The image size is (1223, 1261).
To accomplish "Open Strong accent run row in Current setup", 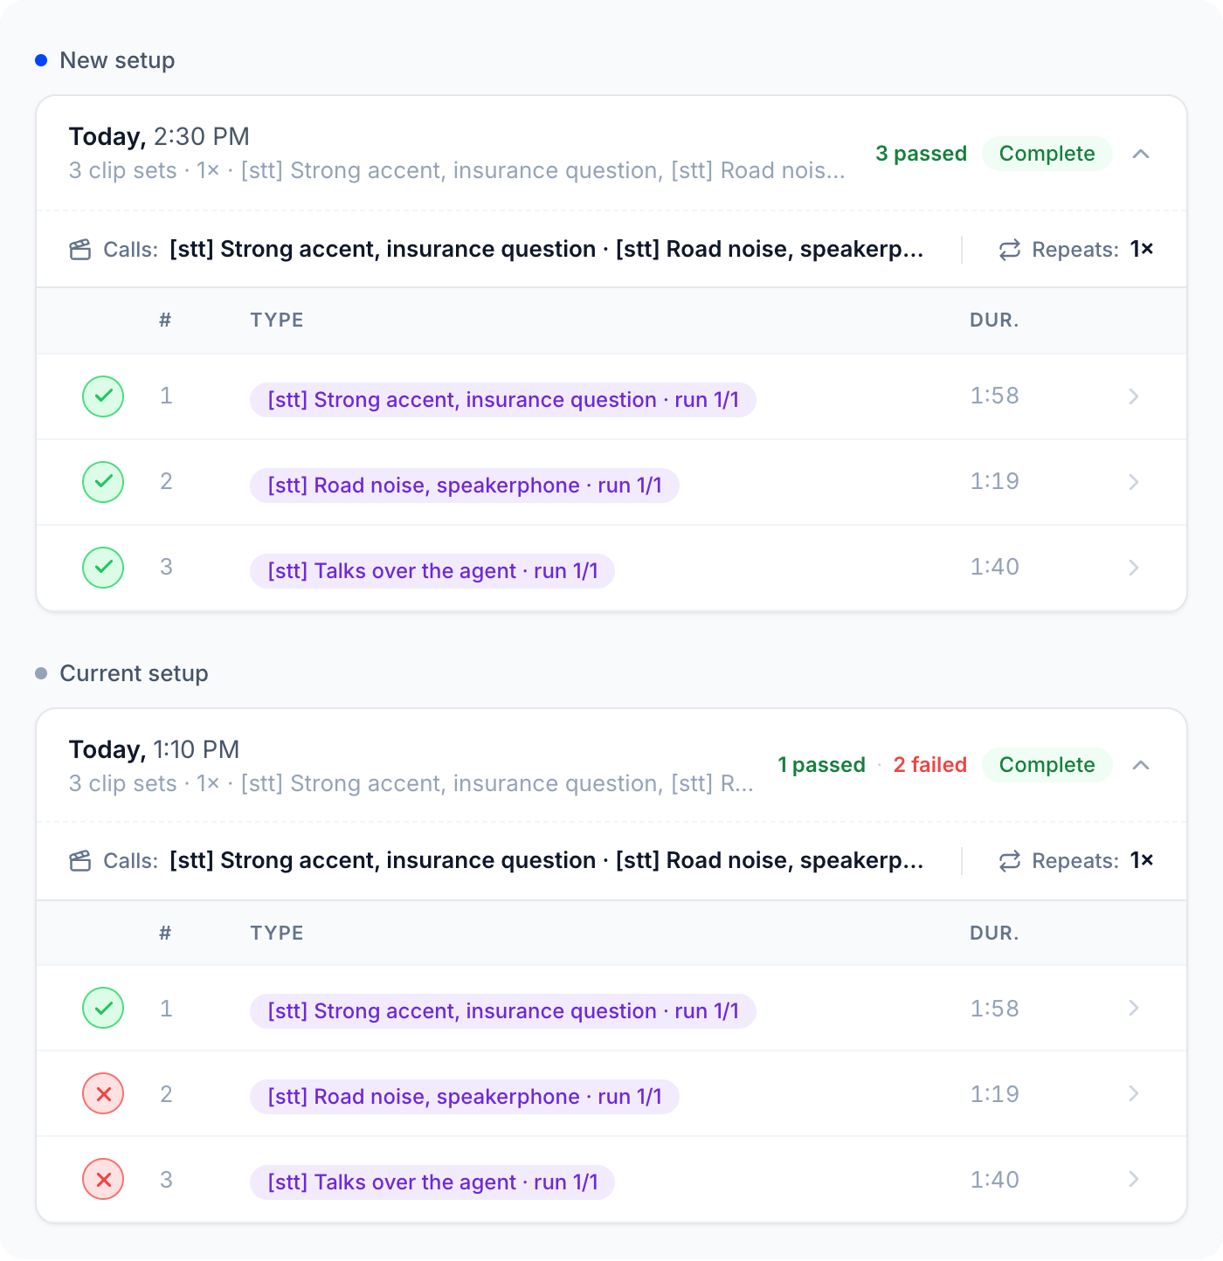I will click(x=611, y=1008).
